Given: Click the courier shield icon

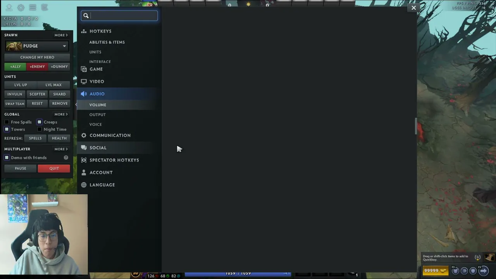Looking at the screenshot, I should click(473, 271).
